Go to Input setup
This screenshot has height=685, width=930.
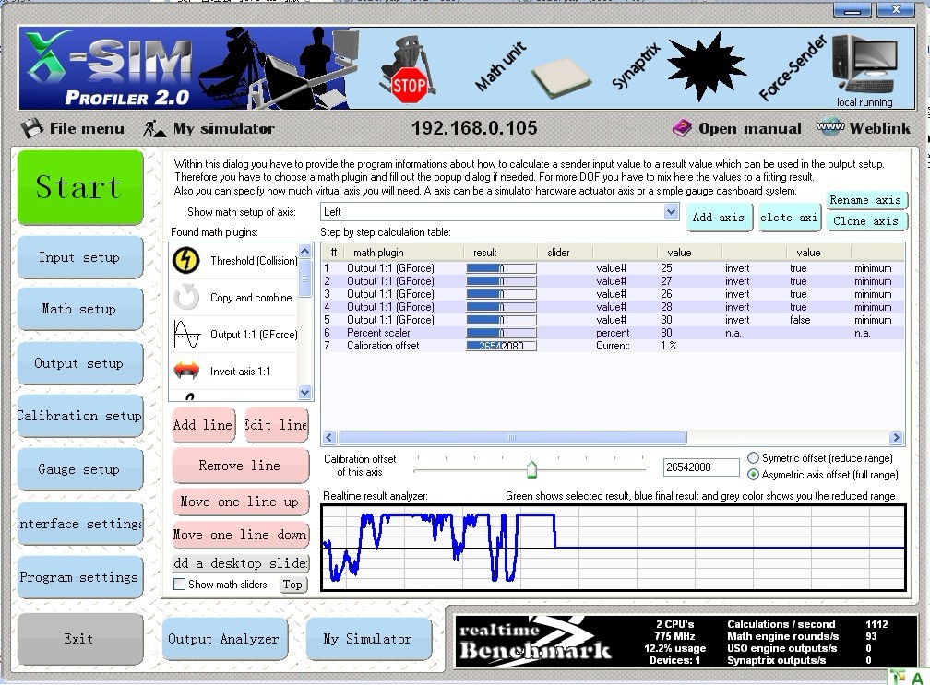(x=80, y=257)
